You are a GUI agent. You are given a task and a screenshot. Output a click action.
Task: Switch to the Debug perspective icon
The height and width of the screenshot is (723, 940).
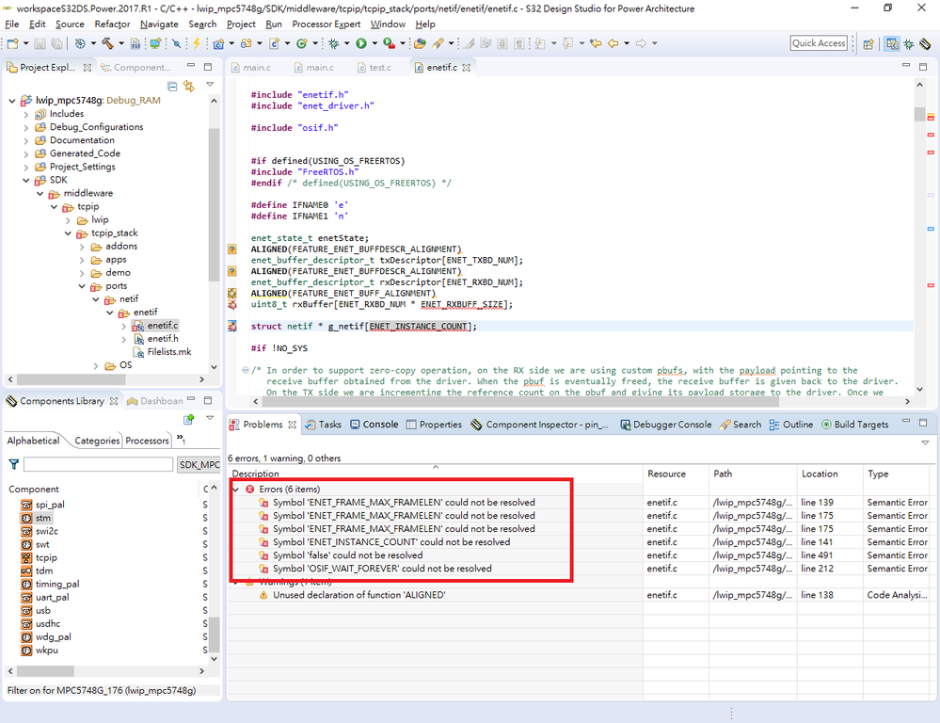908,43
